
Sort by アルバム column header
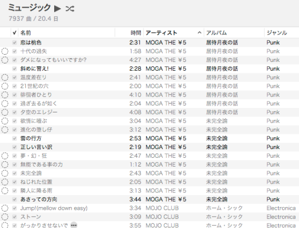click(x=216, y=33)
